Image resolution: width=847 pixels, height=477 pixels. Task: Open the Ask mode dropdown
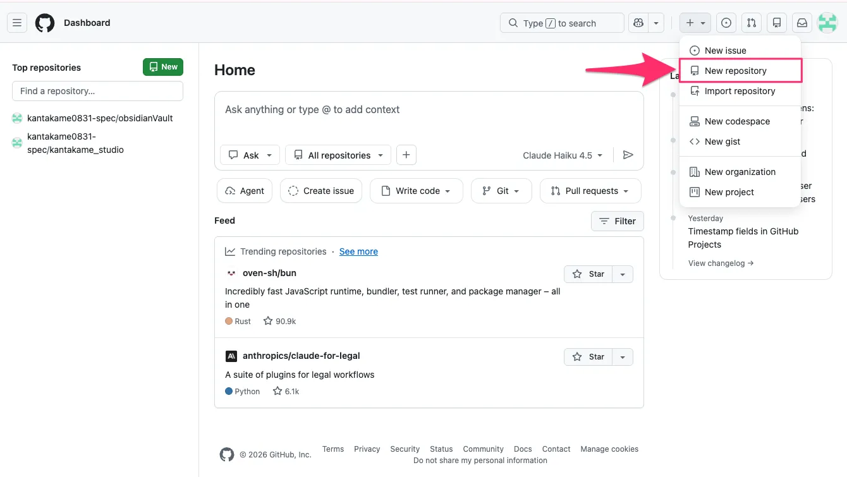[250, 155]
